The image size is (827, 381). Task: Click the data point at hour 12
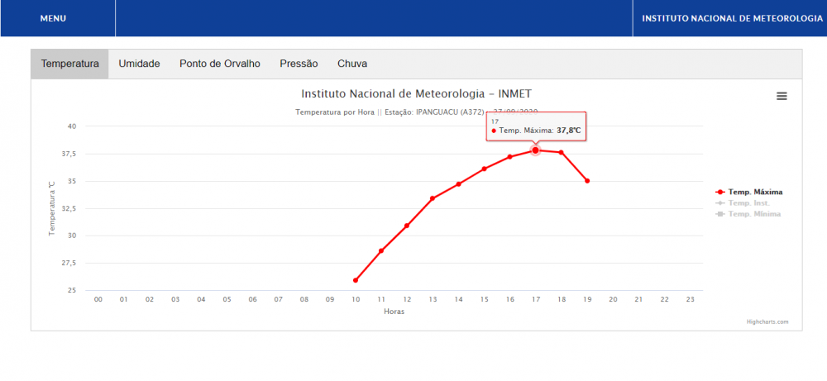click(x=407, y=226)
